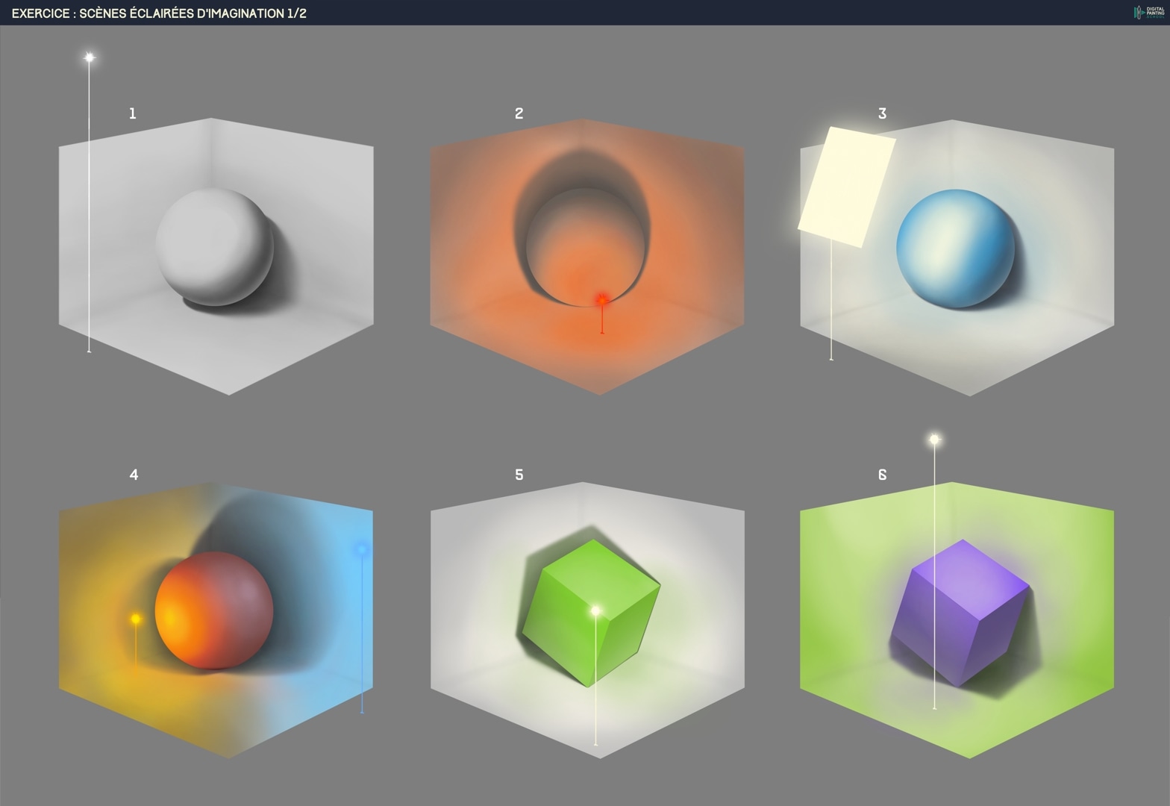The image size is (1170, 806).
Task: Click the white light star above scene 1
Action: (90, 57)
